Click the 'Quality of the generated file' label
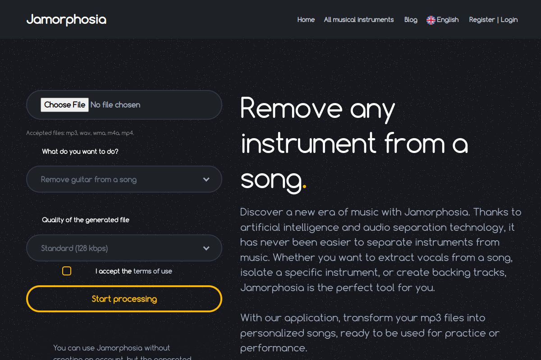541x360 pixels. [86, 220]
